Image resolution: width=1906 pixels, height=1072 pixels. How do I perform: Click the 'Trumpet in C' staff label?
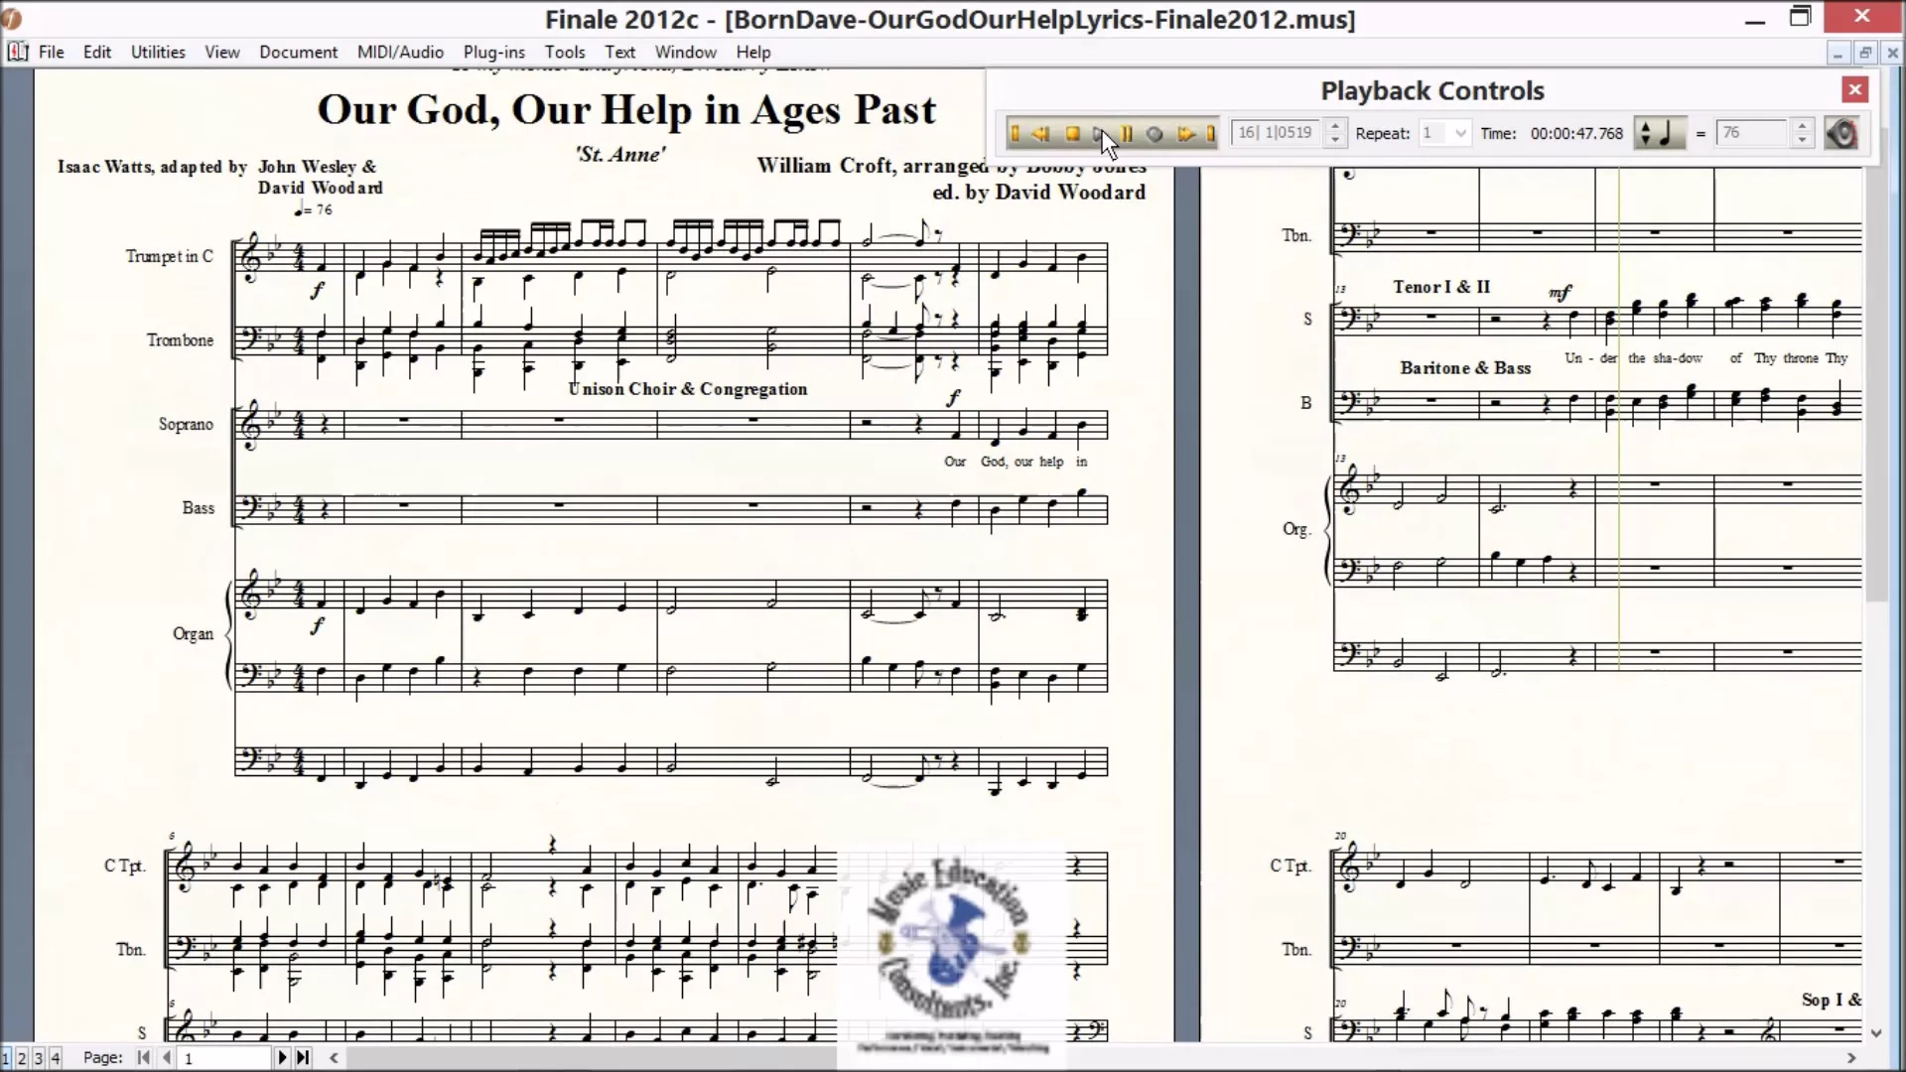tap(169, 256)
